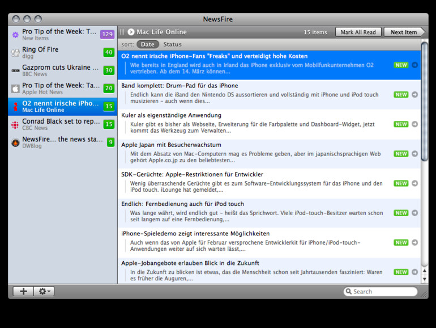
Task: Click the digg feed icon
Action: [x=15, y=53]
